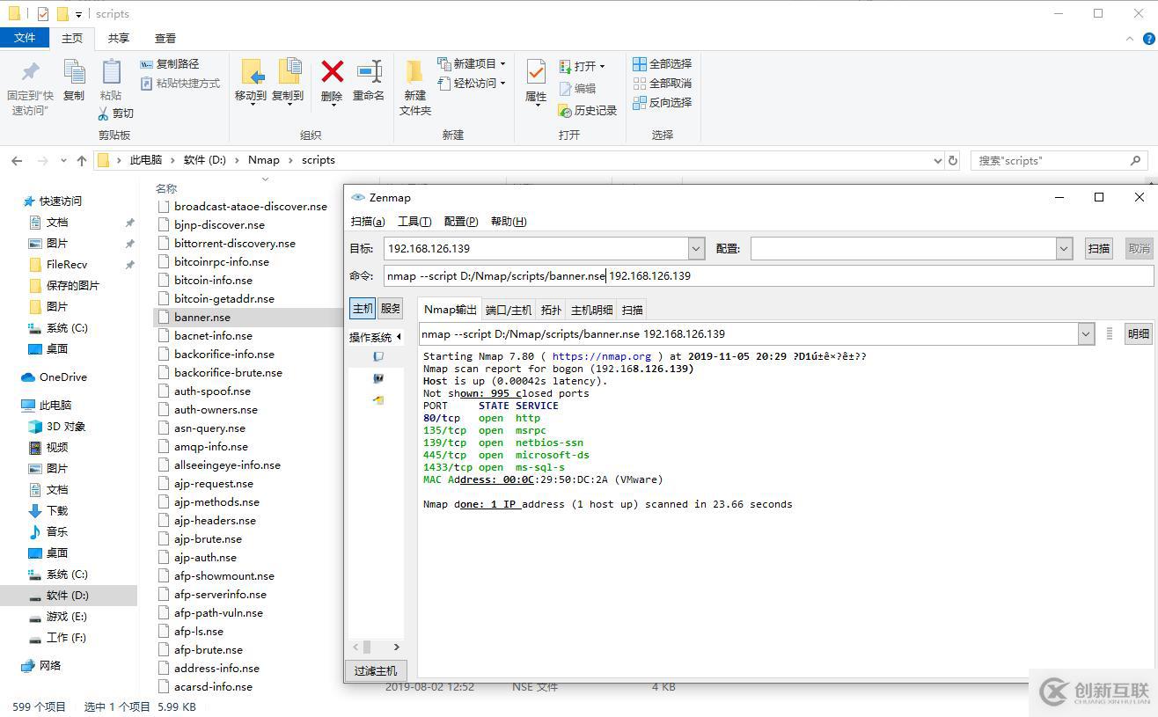Open the 配置 profile dropdown
This screenshot has width=1158, height=717.
pos(1064,249)
